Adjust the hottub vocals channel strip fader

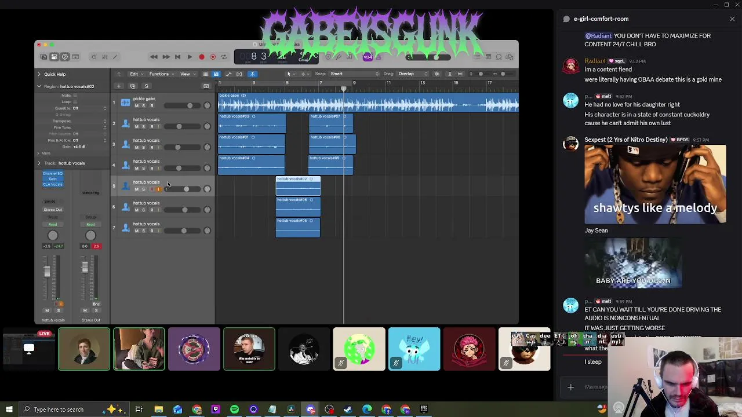[x=47, y=272]
